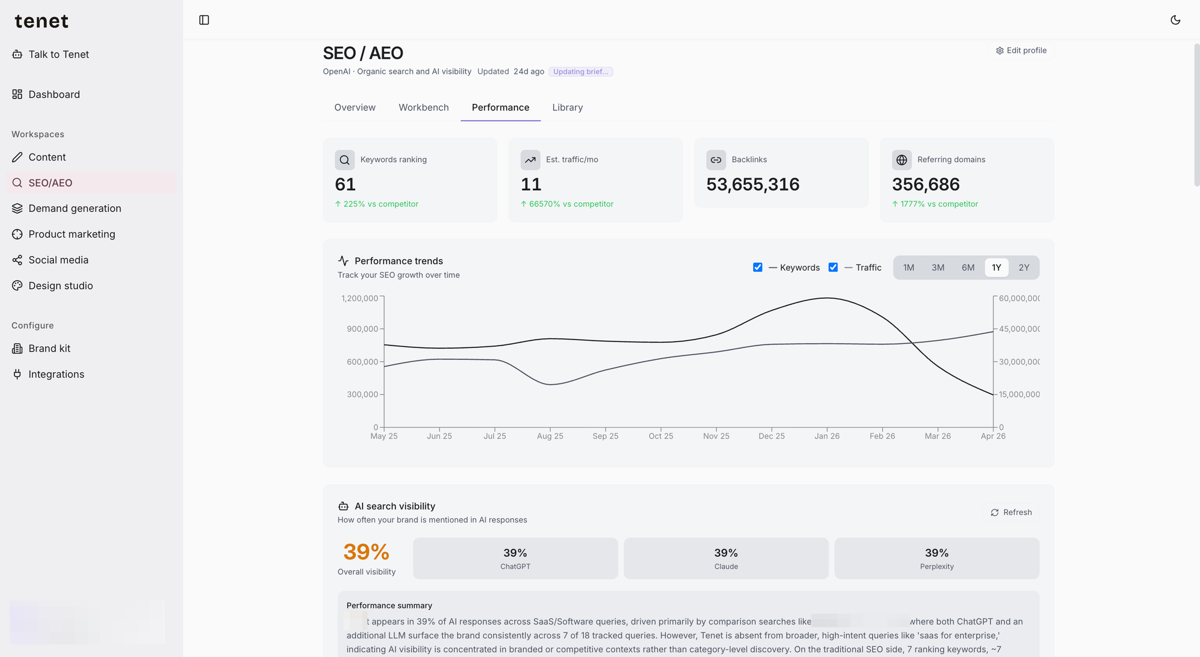The image size is (1200, 657).
Task: Select the 3M time range
Action: click(x=938, y=268)
